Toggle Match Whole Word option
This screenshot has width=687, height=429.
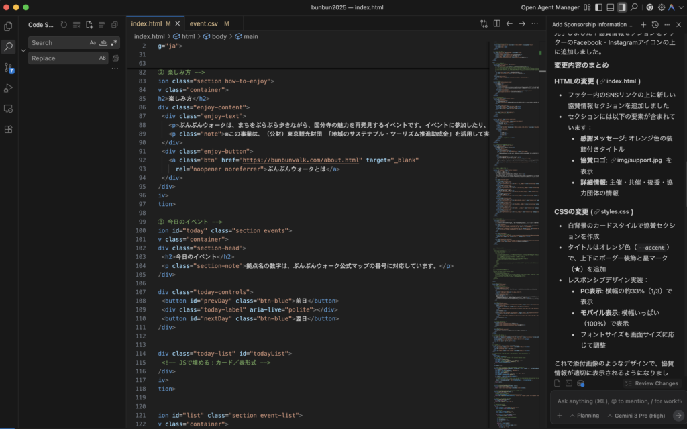click(x=103, y=43)
